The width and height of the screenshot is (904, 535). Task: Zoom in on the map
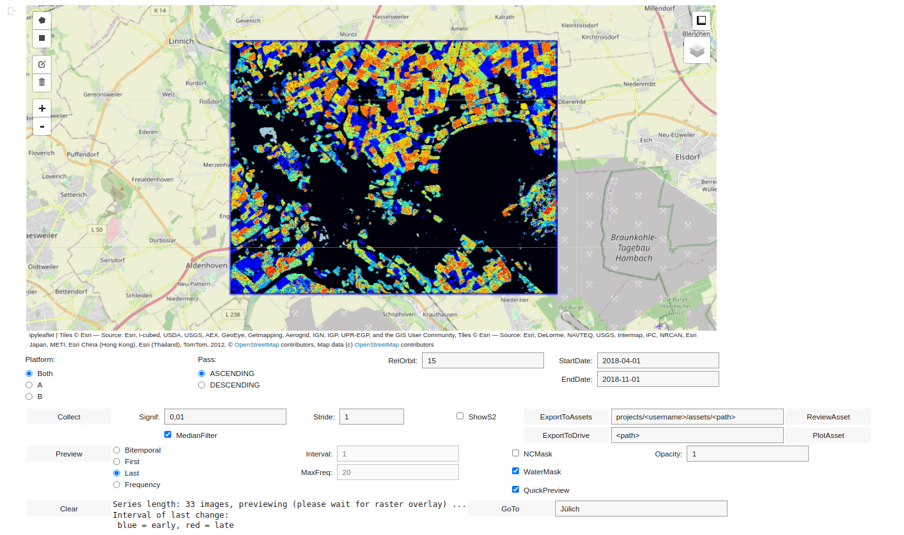click(42, 109)
